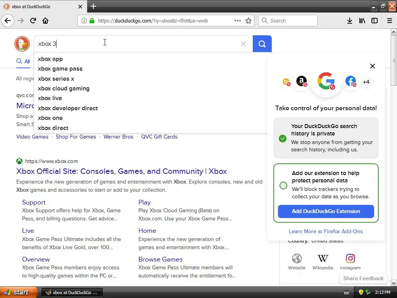Toggle the sidebar view icon

pos(375,21)
